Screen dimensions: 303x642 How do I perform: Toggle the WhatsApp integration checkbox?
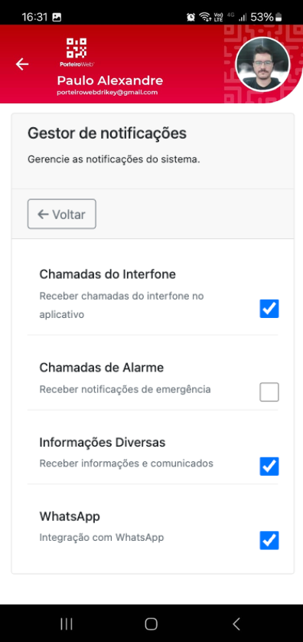(269, 540)
